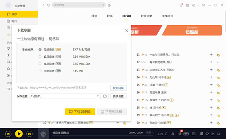The image size is (226, 139).
Task: Download song 12 有可能的夜晚
Action: click(218, 62)
